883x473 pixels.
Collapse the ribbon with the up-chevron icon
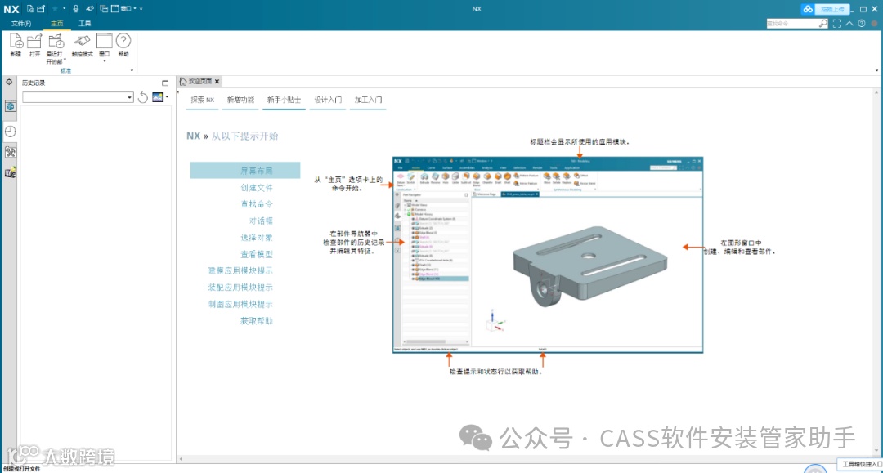pos(849,23)
